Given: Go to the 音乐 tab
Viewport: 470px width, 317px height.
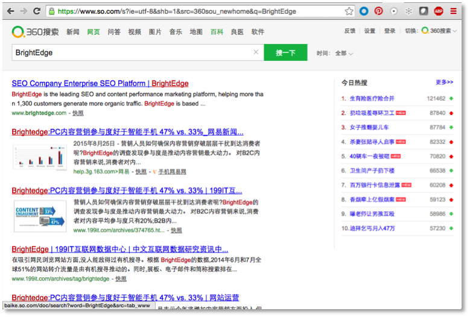Looking at the screenshot, I should (176, 32).
